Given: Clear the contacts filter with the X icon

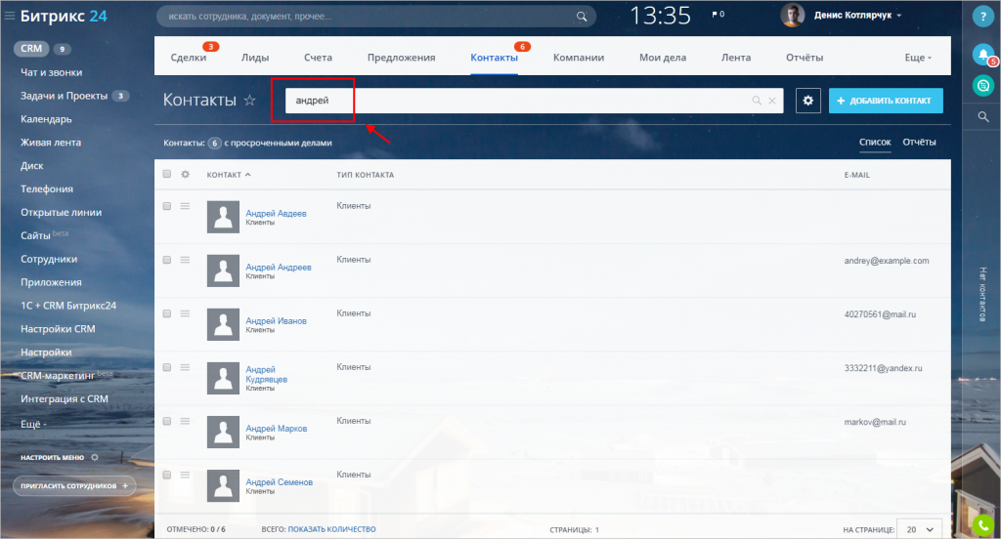Looking at the screenshot, I should (772, 101).
